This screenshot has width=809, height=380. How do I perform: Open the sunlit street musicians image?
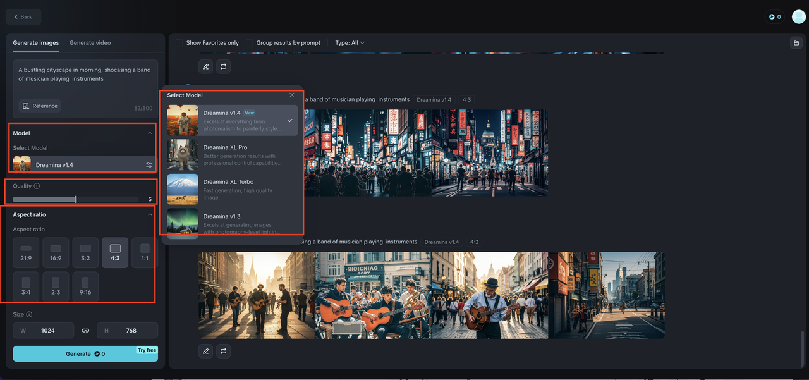pyautogui.click(x=257, y=295)
